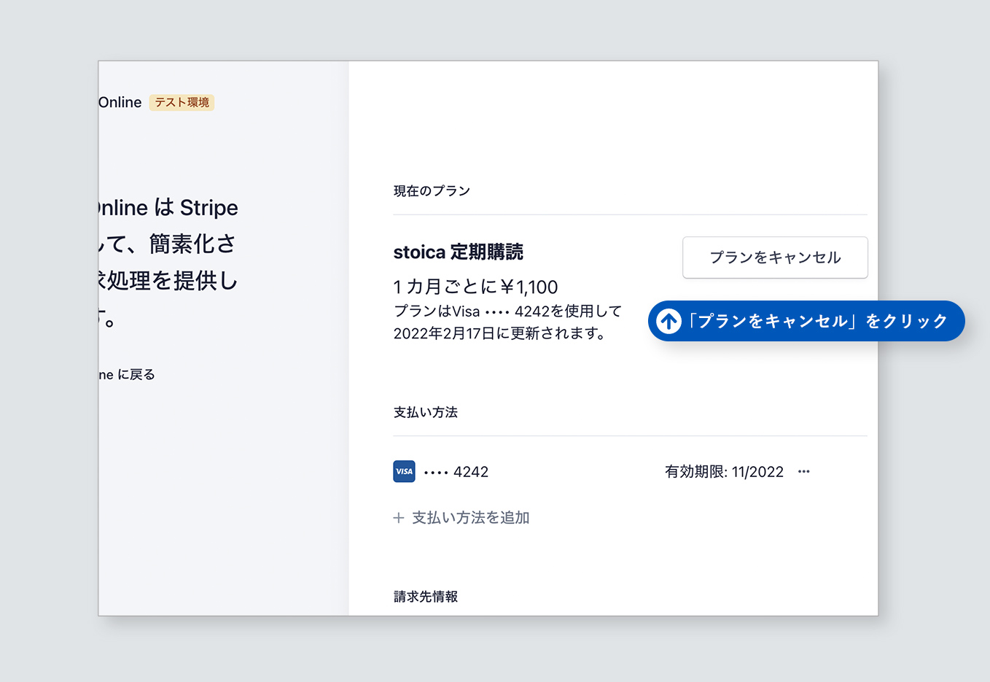Click the テスト環境 badge
The width and height of the screenshot is (990, 682).
coord(182,102)
